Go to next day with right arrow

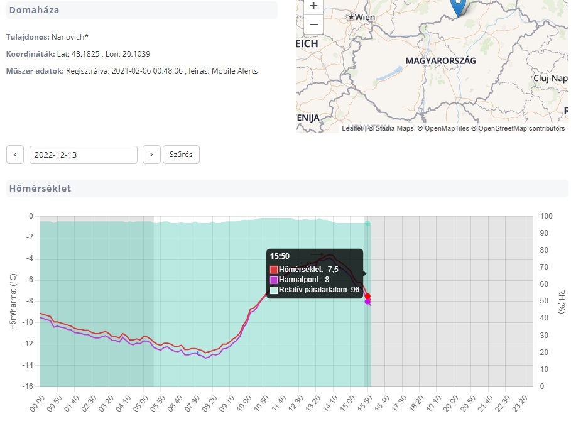point(151,155)
